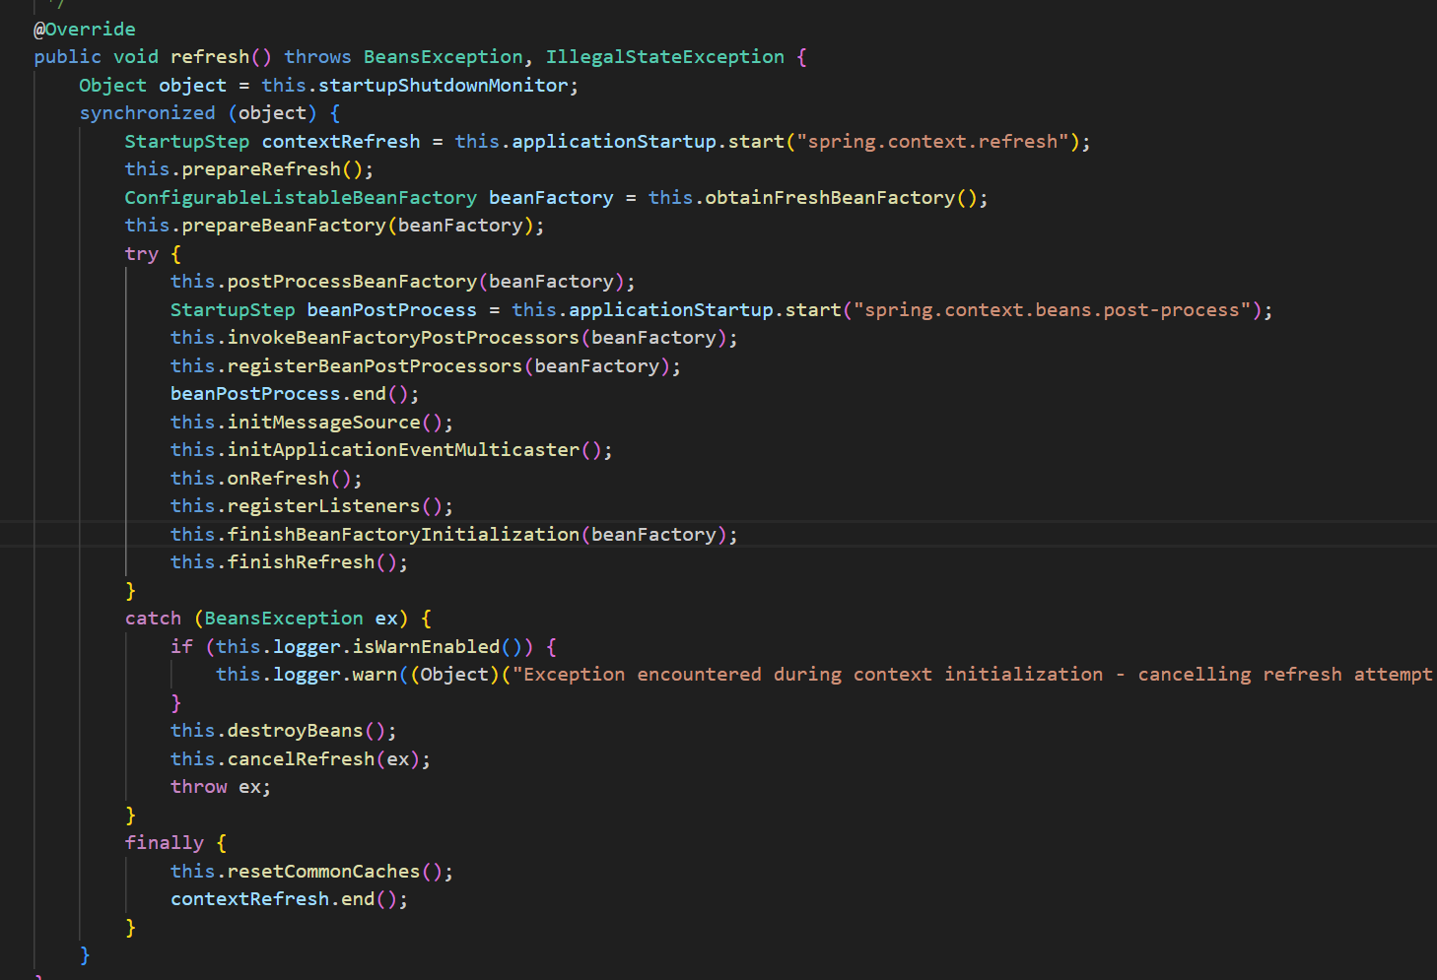Click the catch keyword
The image size is (1437, 980).
[x=153, y=619]
